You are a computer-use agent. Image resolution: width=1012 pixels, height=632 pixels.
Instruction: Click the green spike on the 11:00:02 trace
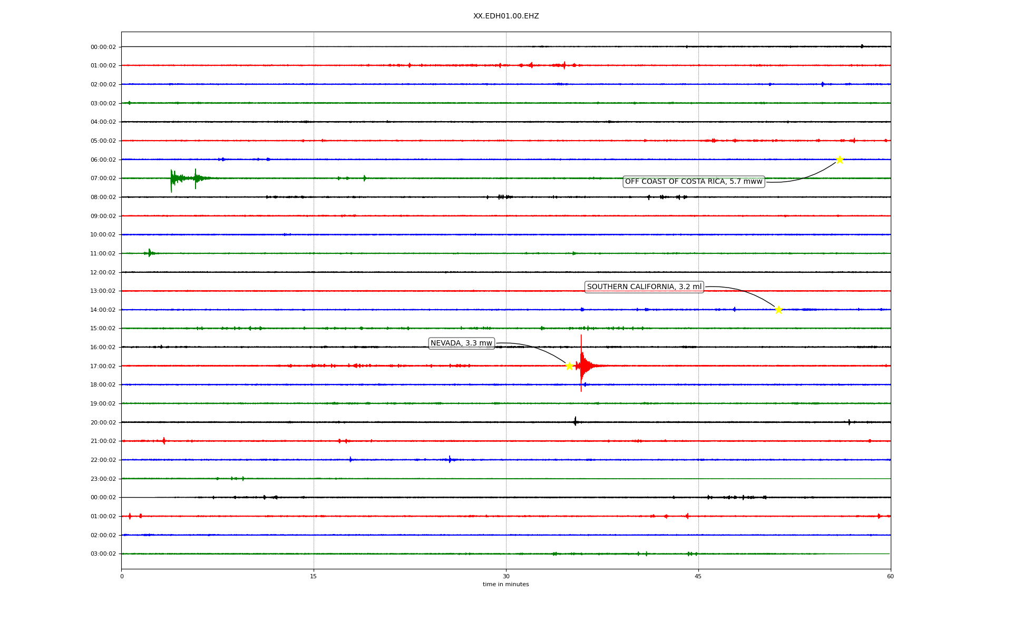pyautogui.click(x=150, y=253)
